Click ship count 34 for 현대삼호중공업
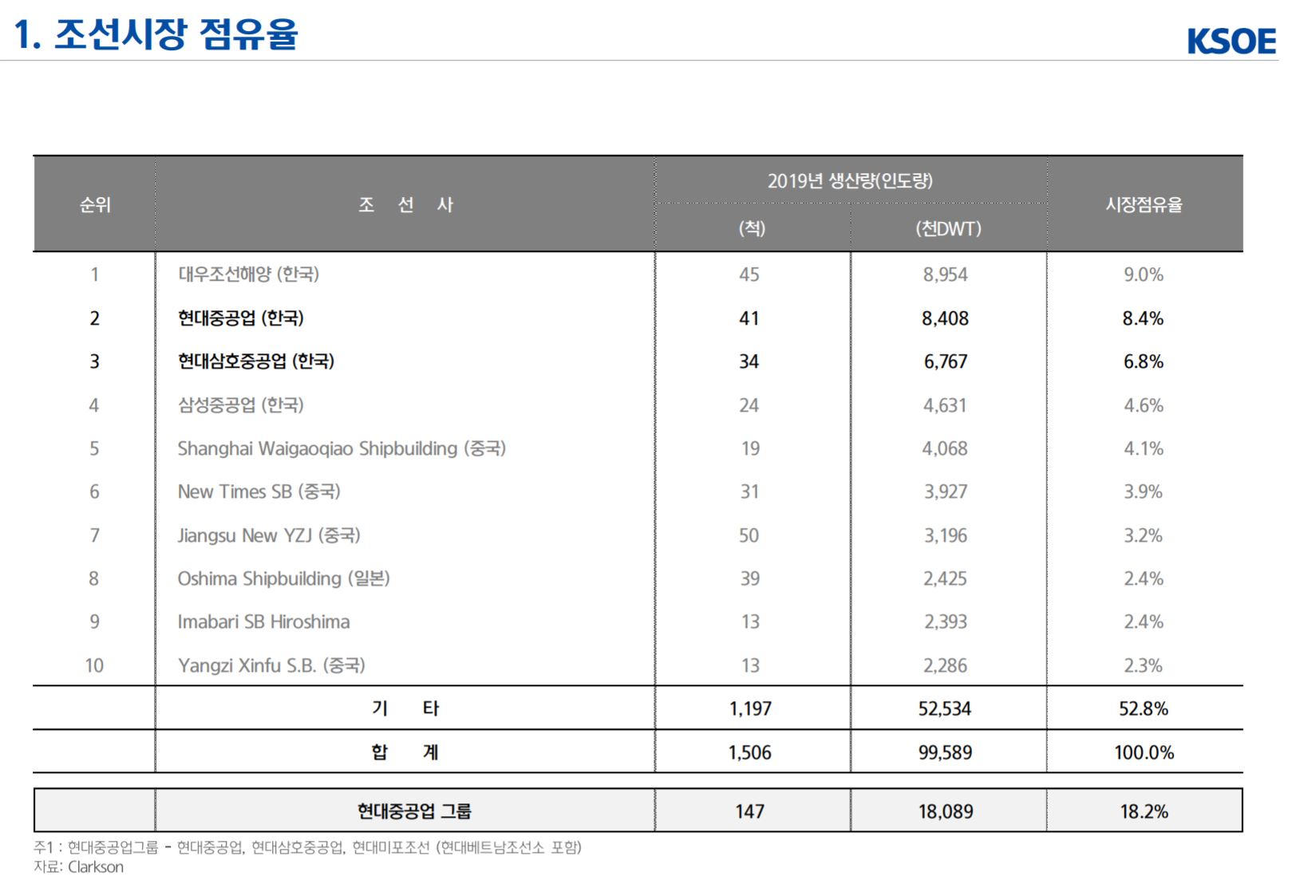The width and height of the screenshot is (1292, 880). coord(749,361)
